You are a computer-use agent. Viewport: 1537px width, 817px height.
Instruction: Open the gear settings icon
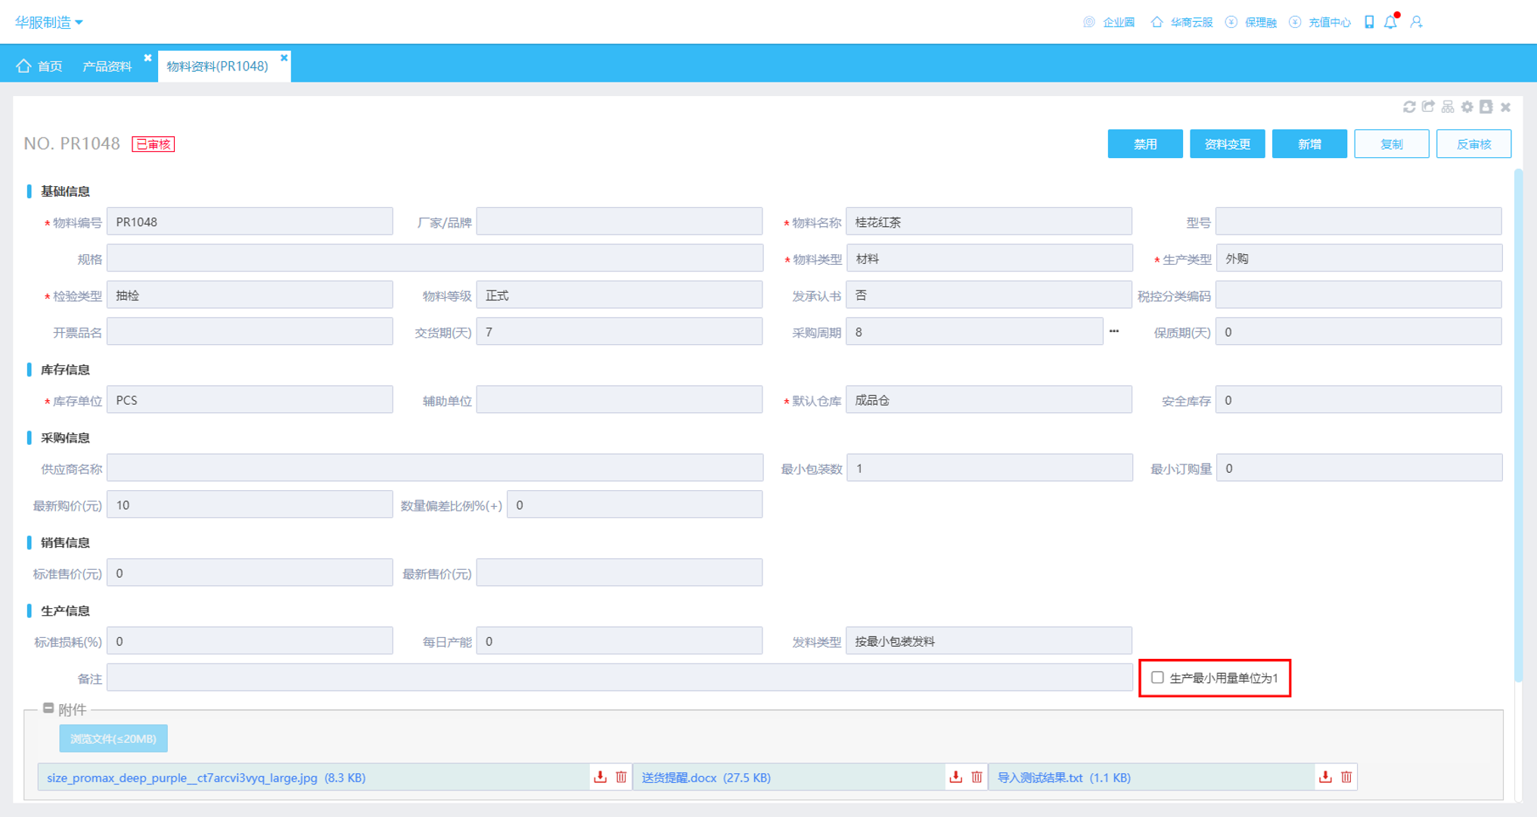(x=1467, y=107)
